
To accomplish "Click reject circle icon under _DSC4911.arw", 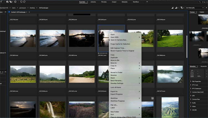I will click(x=98, y=53).
